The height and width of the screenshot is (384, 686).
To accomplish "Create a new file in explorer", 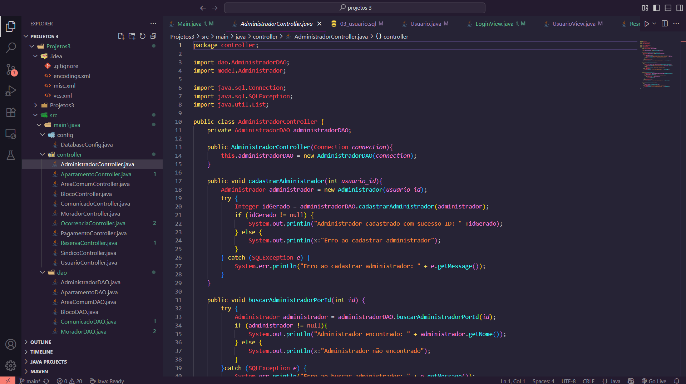I will (x=121, y=36).
